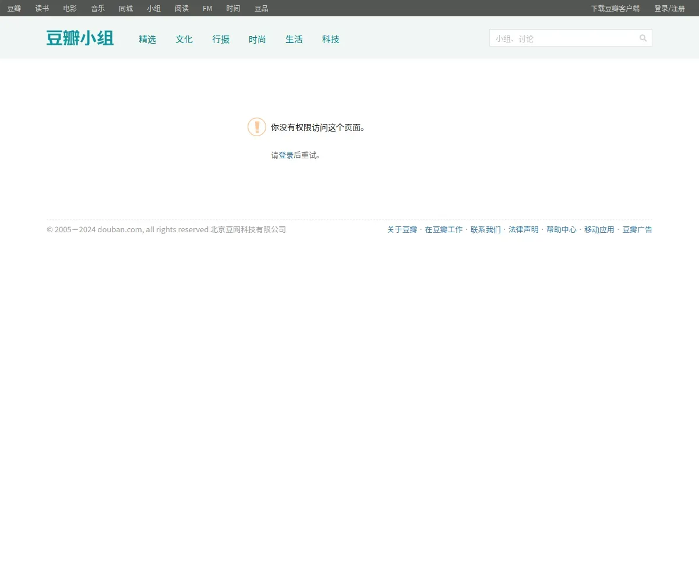The image size is (699, 582).
Task: Open the 豆瓣小组 logo home link
Action: point(80,38)
